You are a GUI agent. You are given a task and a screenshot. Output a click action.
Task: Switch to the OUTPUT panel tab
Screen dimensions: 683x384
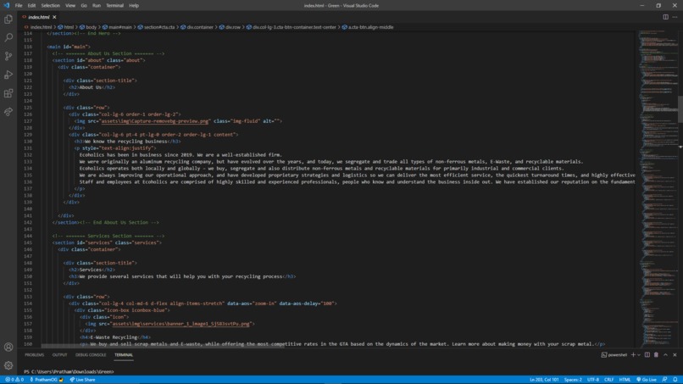pos(59,355)
